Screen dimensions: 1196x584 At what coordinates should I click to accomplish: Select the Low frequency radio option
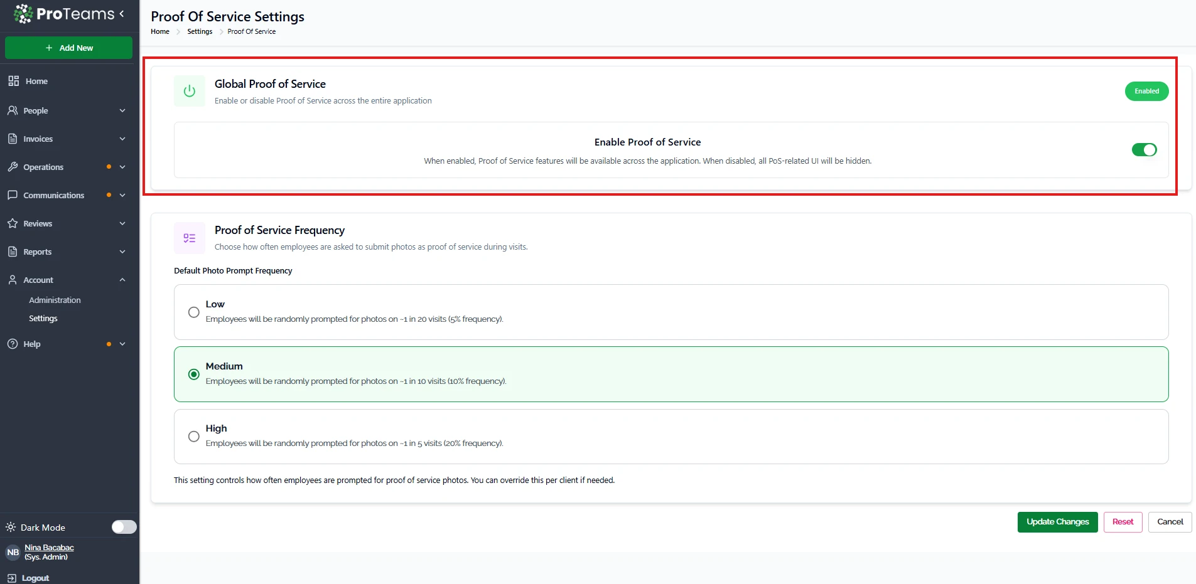[194, 312]
